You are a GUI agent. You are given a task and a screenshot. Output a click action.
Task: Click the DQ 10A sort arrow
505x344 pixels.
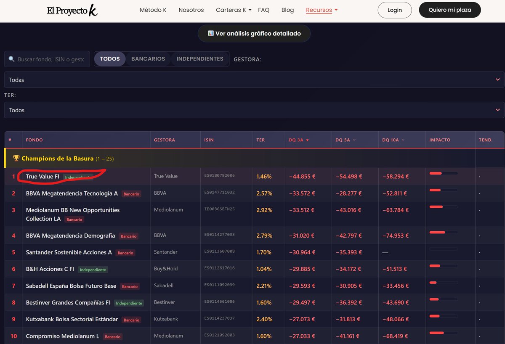(403, 140)
